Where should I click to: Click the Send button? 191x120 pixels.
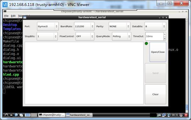156,73
